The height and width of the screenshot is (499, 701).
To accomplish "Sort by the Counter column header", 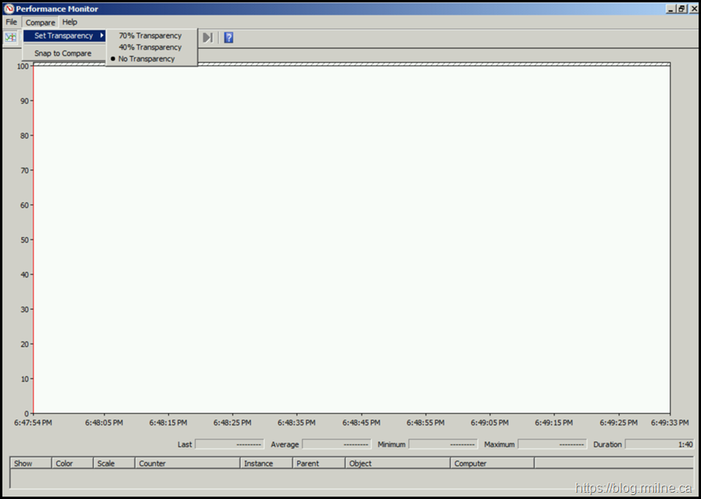I will tap(187, 464).
